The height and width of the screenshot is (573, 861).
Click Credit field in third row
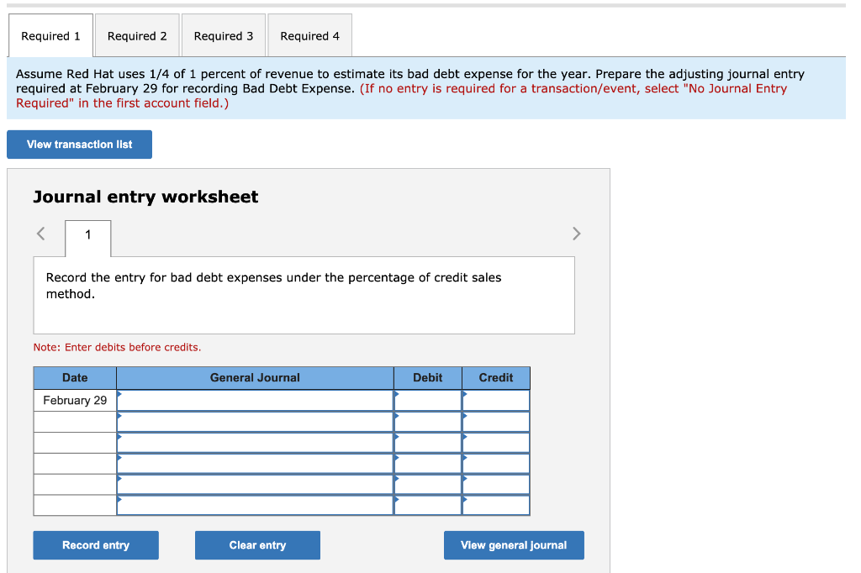496,443
